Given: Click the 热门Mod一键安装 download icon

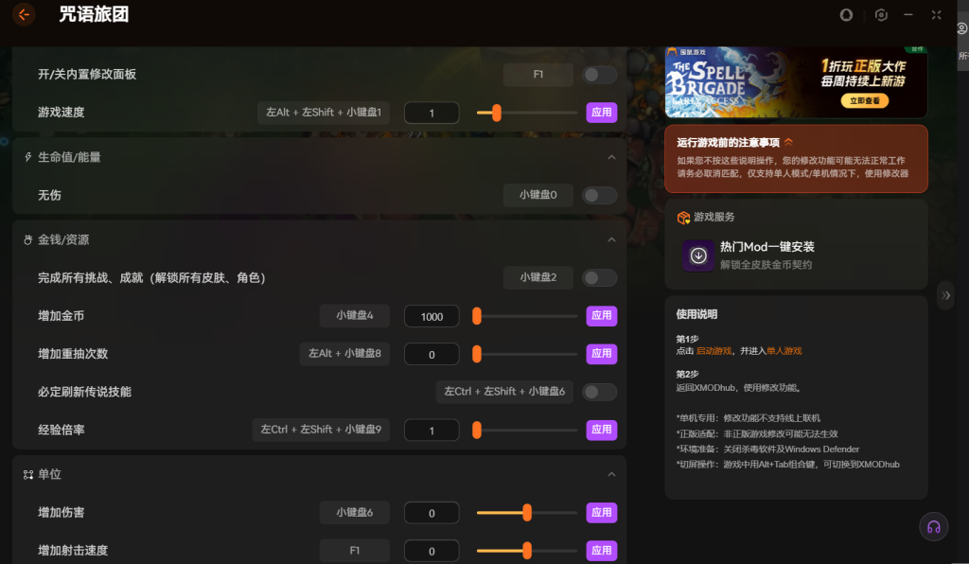Looking at the screenshot, I should (698, 255).
